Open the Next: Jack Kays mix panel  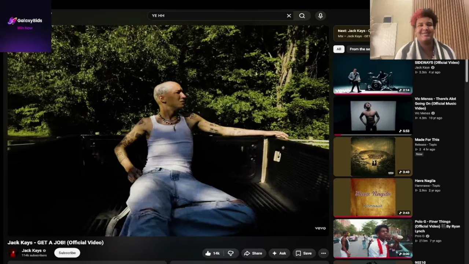(x=352, y=33)
